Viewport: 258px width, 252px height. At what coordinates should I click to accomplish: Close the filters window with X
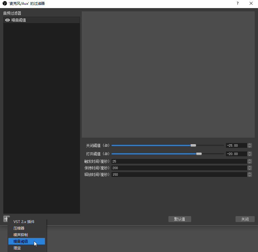point(251,4)
